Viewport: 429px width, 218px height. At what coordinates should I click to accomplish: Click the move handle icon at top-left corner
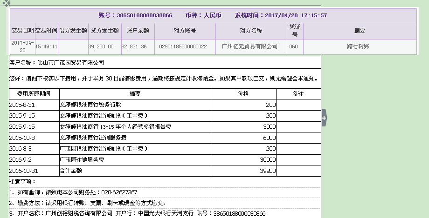click(4, 3)
